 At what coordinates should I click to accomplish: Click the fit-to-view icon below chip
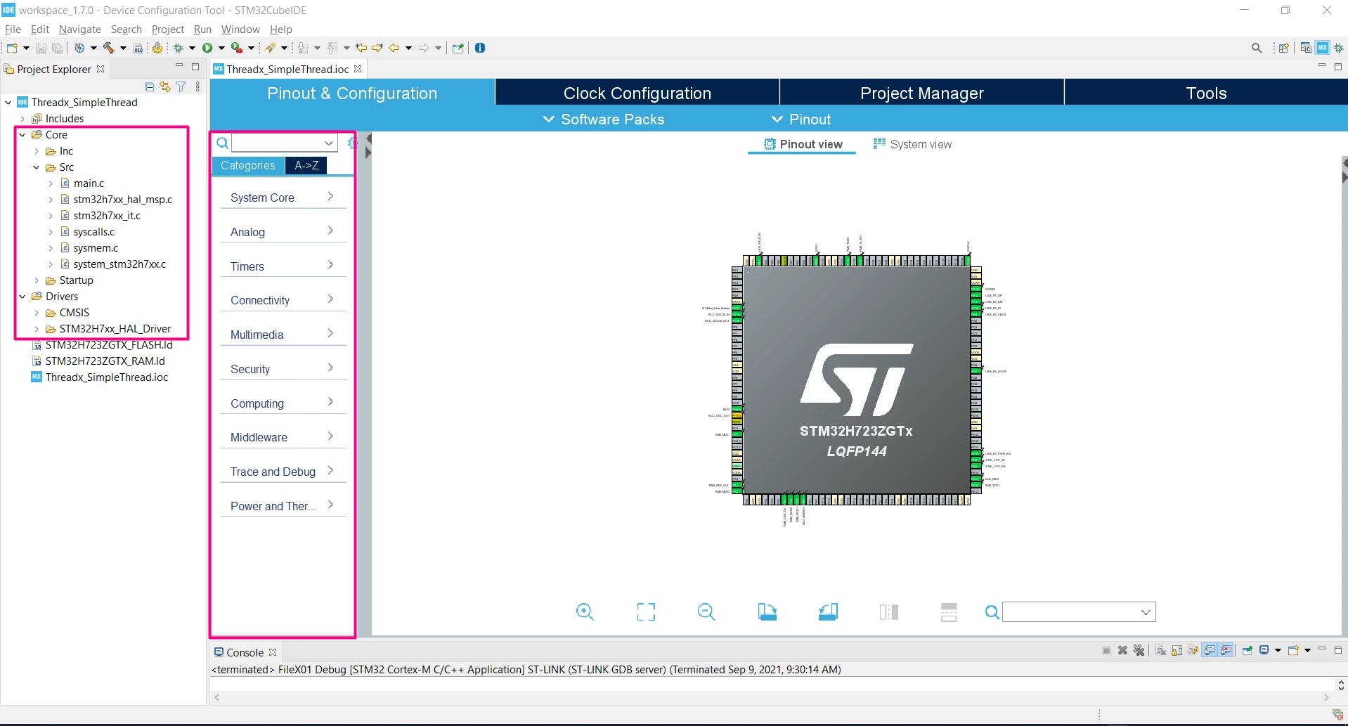click(646, 611)
